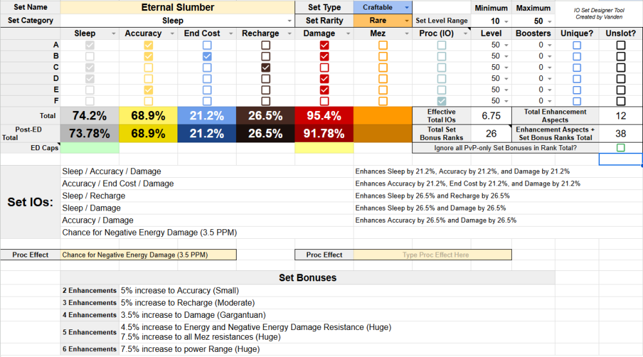Uncheck the Recharge checkbox in row C

coord(266,67)
